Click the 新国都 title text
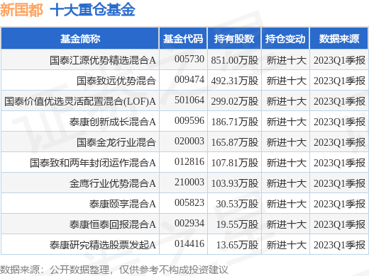Screen dimensions: 369x276 (21, 10)
